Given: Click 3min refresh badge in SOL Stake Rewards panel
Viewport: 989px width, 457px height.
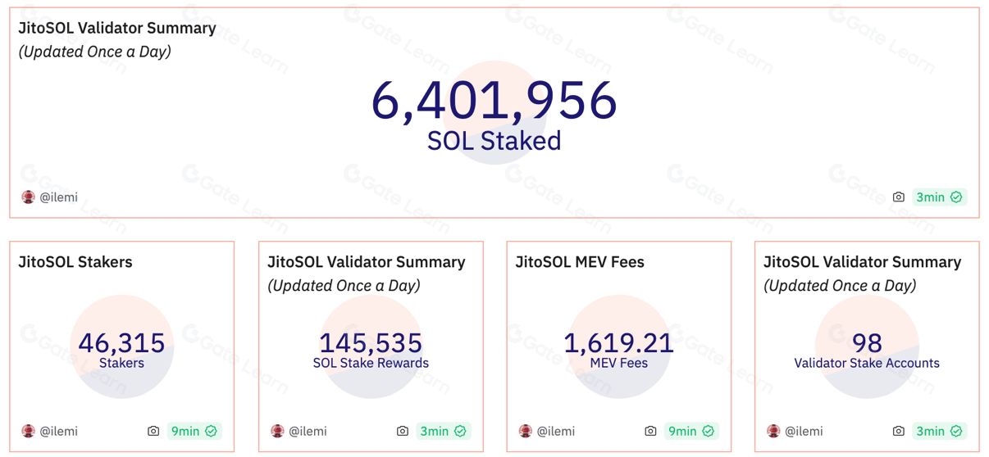Looking at the screenshot, I should 442,431.
